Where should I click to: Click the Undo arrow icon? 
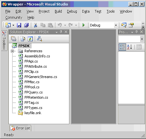60,25
